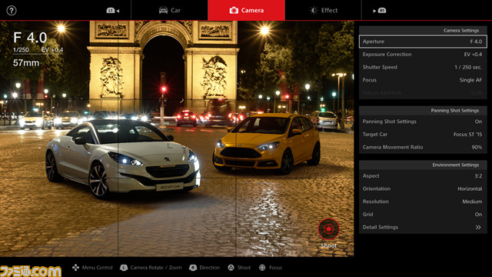Change Shutter Speed 1/250 sec row
Screen dimensions: 492x277
pyautogui.click(x=423, y=67)
